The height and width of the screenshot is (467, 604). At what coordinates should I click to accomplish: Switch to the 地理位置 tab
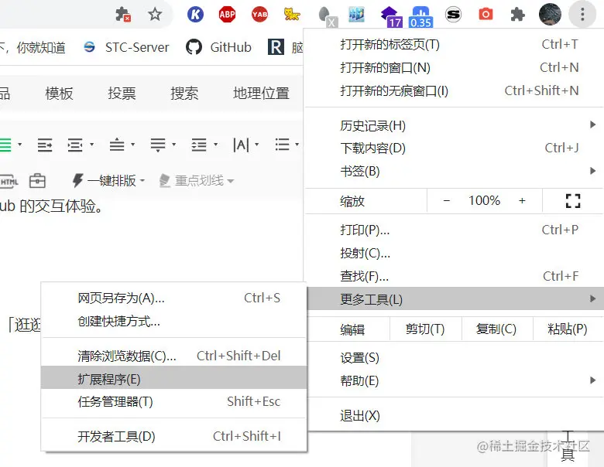pyautogui.click(x=261, y=94)
